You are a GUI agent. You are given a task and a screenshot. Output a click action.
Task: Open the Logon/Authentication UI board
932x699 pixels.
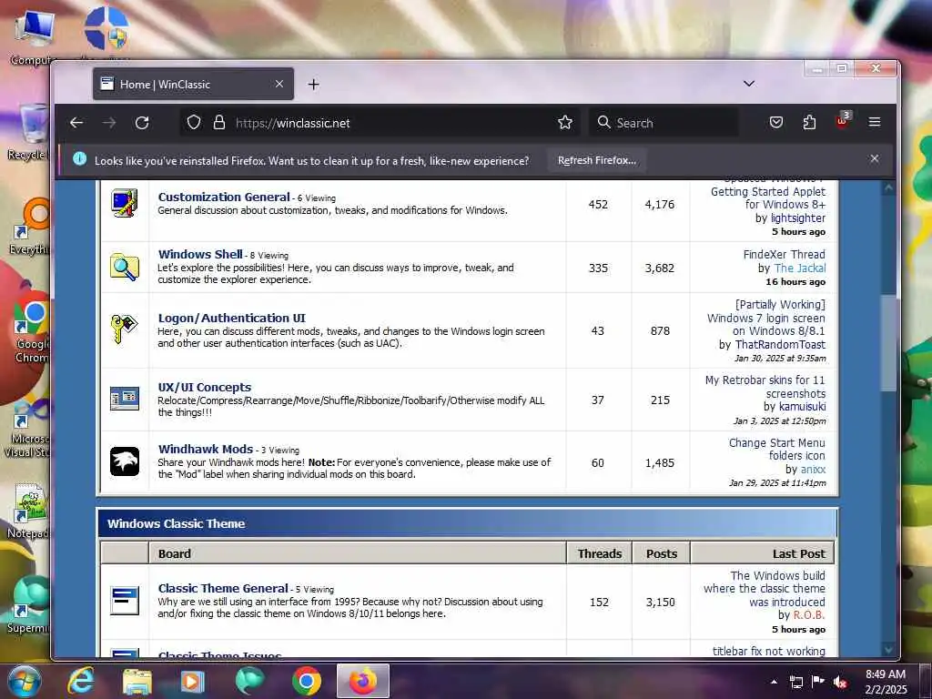pyautogui.click(x=232, y=318)
